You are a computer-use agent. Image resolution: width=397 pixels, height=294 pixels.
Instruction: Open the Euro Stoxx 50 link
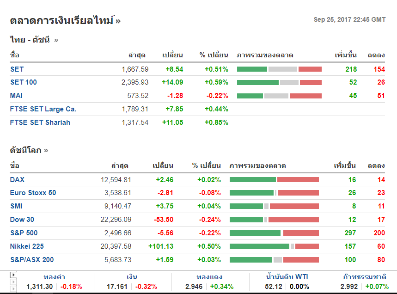(x=33, y=193)
